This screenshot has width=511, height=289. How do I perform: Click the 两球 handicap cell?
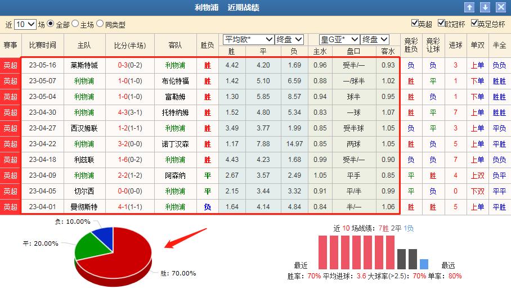353,144
